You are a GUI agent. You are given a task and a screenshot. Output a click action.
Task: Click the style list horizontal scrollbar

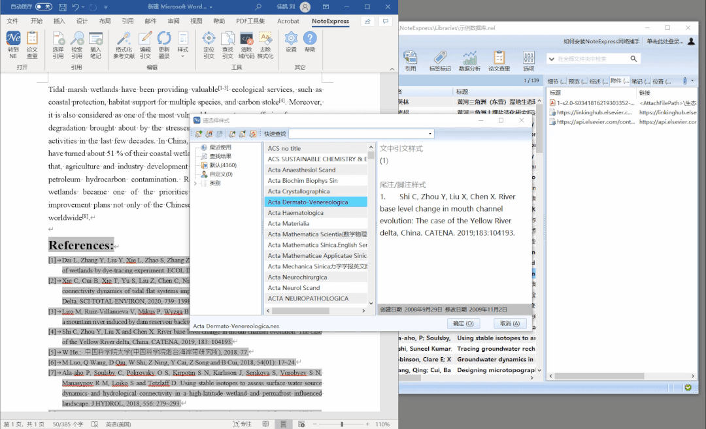click(x=301, y=311)
